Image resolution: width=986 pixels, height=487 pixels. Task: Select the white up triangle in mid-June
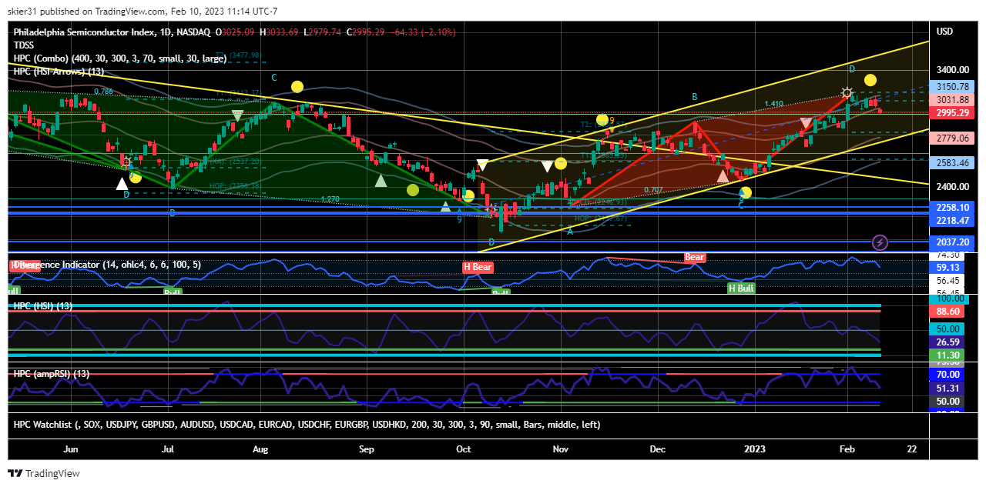[122, 183]
